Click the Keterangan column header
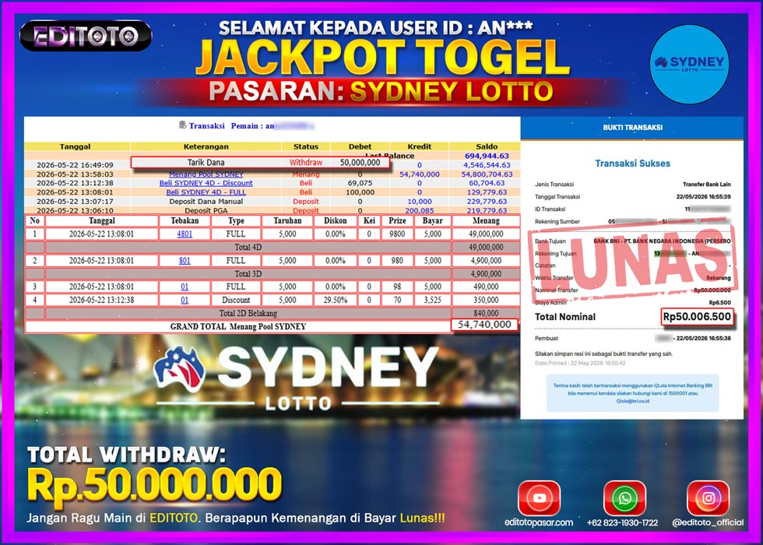This screenshot has width=763, height=545. (x=206, y=146)
